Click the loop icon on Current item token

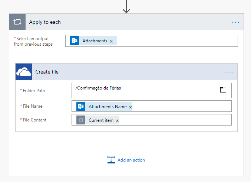tap(81, 120)
